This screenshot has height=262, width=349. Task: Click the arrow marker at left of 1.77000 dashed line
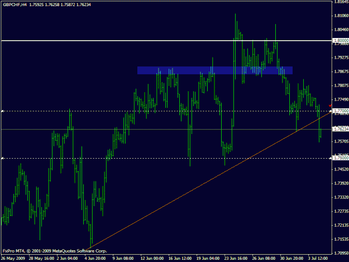2,111
